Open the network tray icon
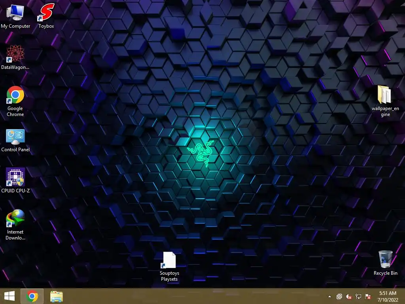Image resolution: width=405 pixels, height=304 pixels. pos(358,296)
